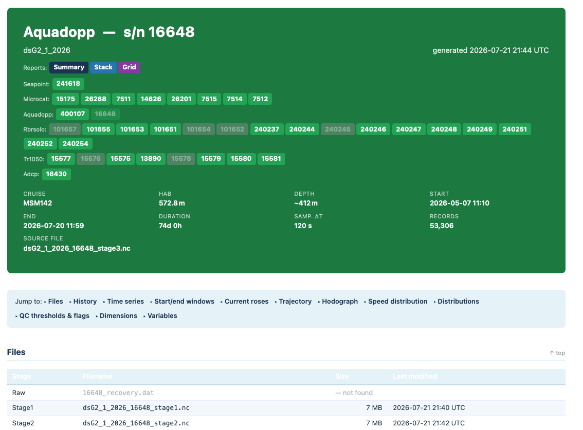Jump to the Hodograph section
Viewport: 583px width, 430px height.
pos(340,302)
